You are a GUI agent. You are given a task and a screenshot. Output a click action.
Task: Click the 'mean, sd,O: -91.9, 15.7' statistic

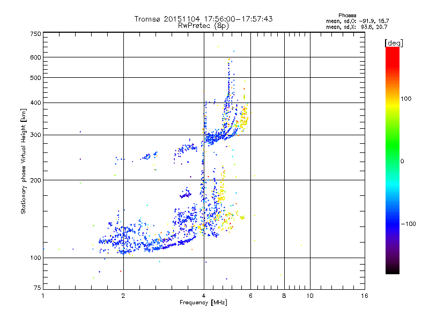[357, 21]
